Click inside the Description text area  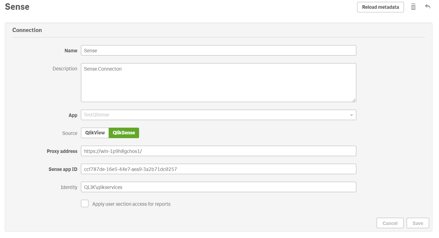tap(218, 83)
